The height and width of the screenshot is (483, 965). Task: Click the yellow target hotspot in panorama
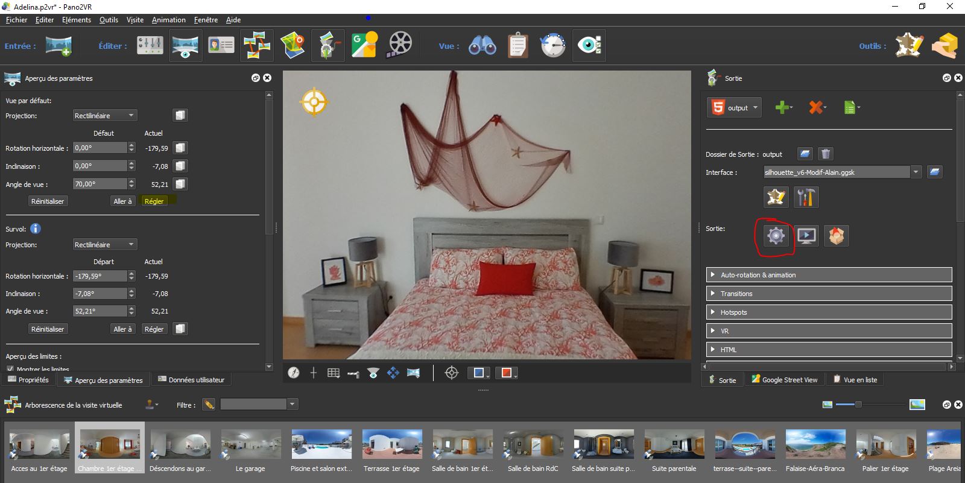[314, 101]
